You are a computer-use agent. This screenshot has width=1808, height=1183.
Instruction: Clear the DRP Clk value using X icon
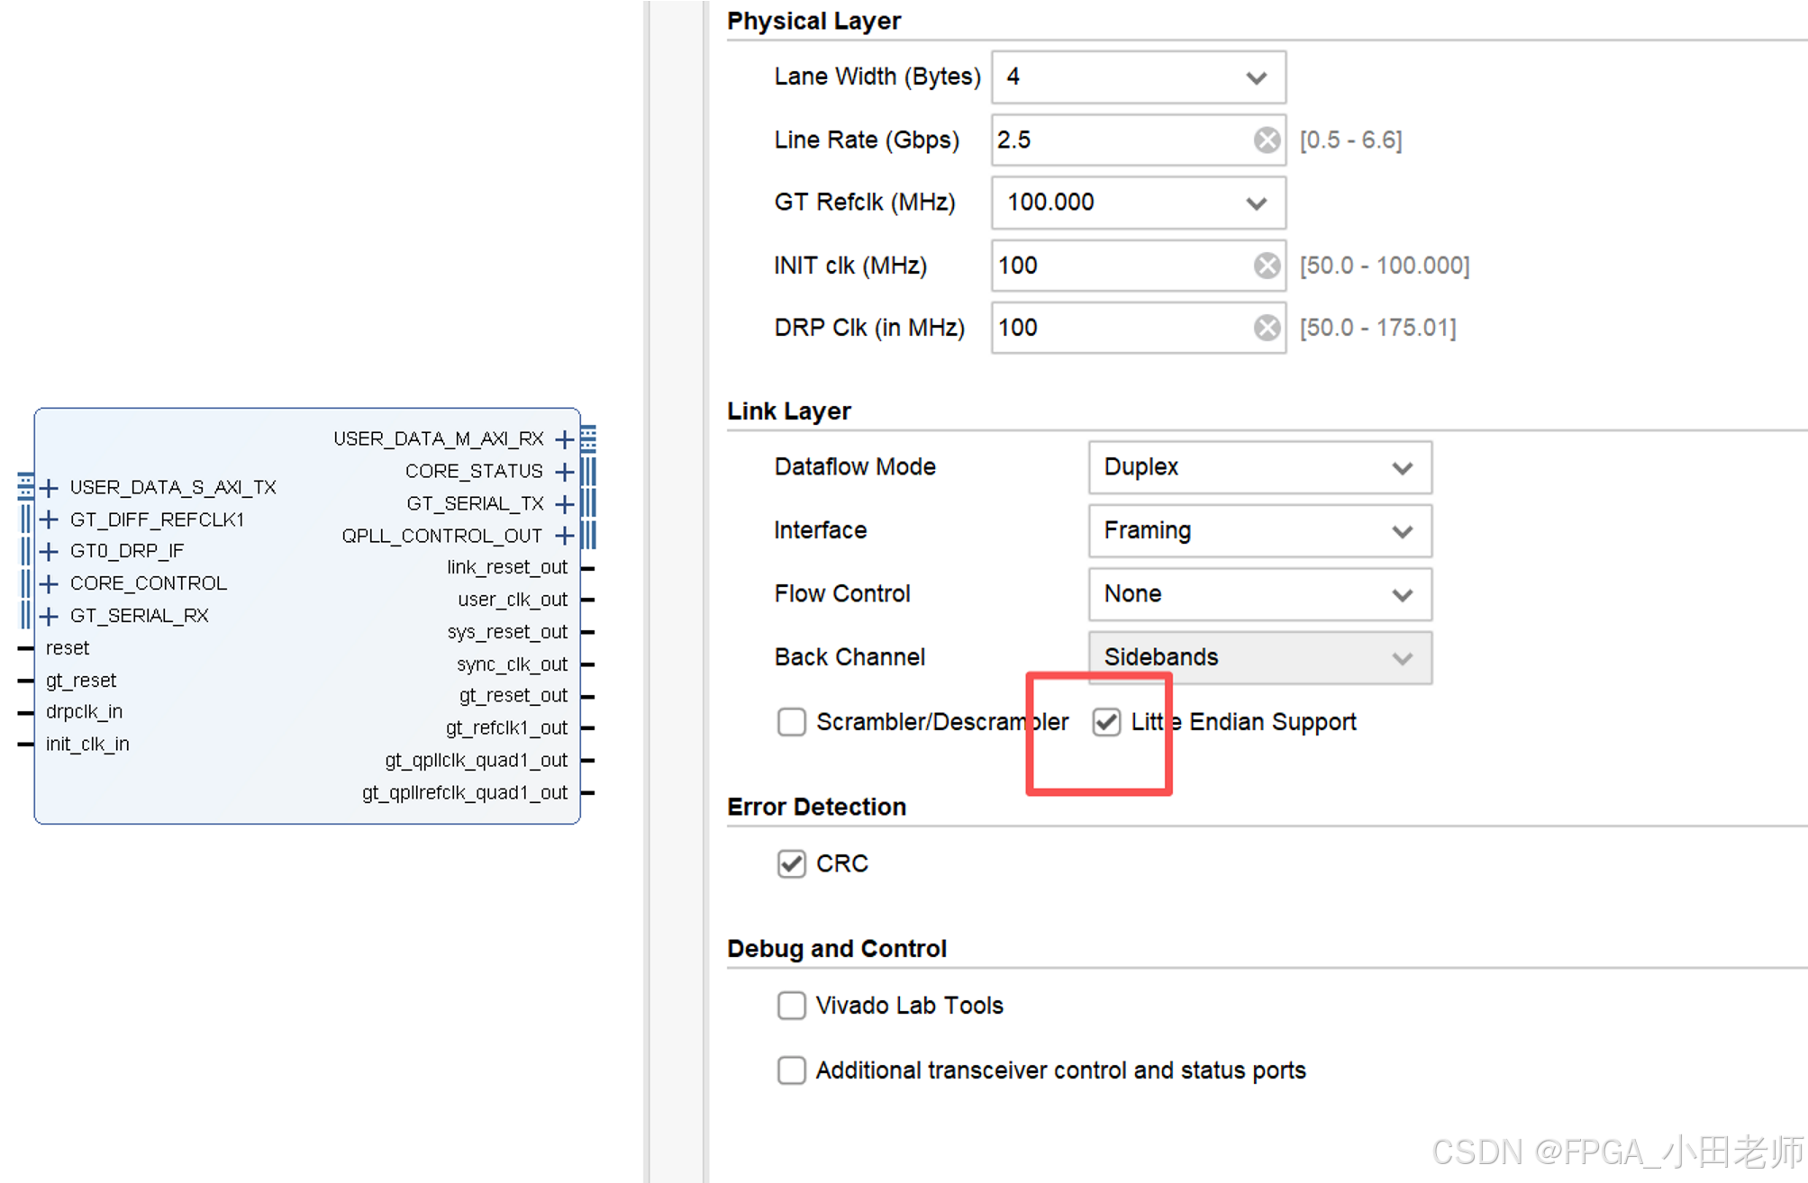pos(1267,328)
